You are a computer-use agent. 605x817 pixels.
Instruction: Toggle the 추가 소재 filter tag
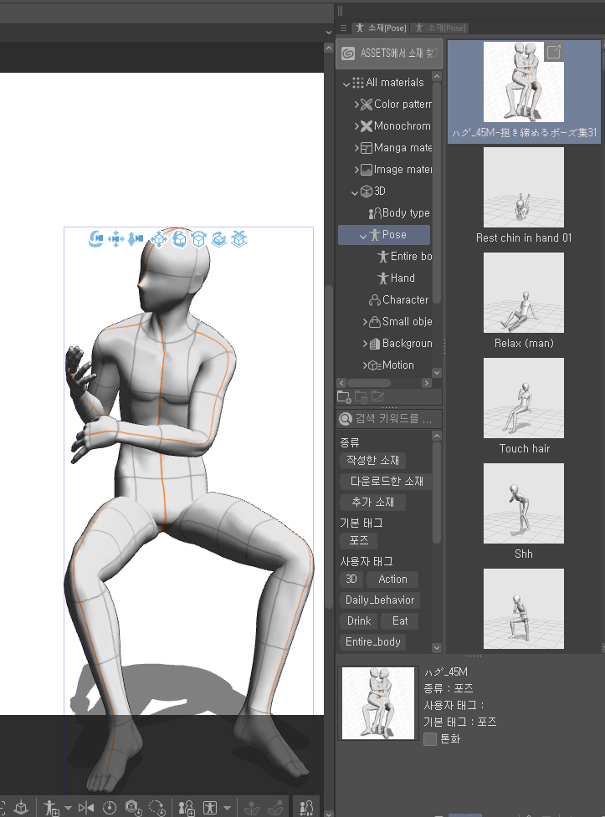tap(372, 503)
